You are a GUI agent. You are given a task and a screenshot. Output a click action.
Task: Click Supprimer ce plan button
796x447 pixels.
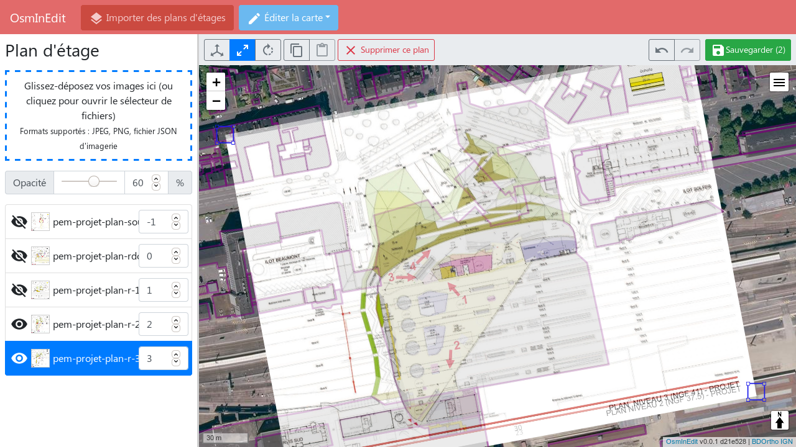click(386, 50)
